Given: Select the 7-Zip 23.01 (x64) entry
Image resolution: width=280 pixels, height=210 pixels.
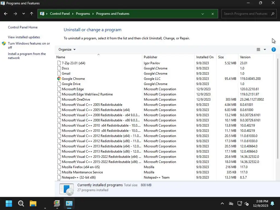Looking at the screenshot, I should pos(73,63).
